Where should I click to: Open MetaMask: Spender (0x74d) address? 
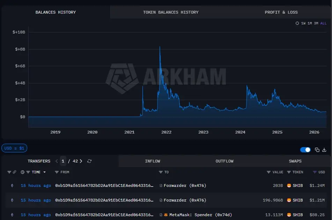(x=200, y=215)
